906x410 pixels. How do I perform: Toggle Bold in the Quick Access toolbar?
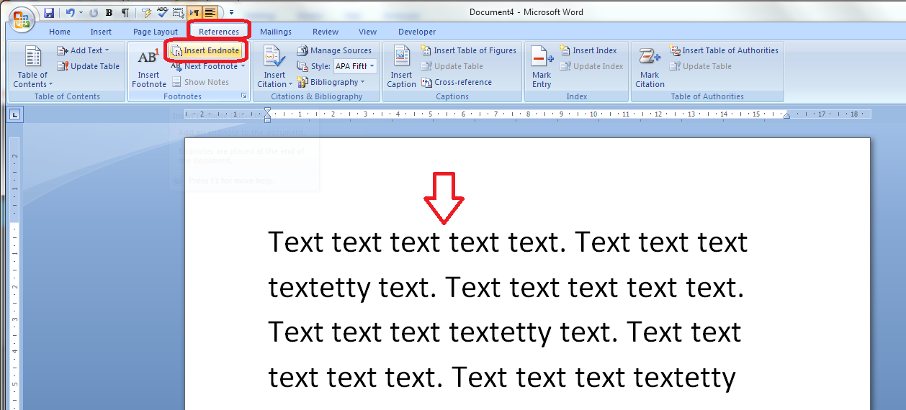(109, 13)
